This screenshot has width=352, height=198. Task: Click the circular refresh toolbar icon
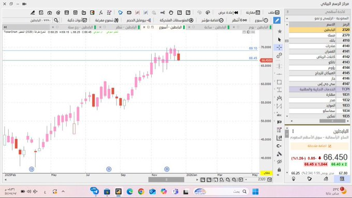(58, 12)
